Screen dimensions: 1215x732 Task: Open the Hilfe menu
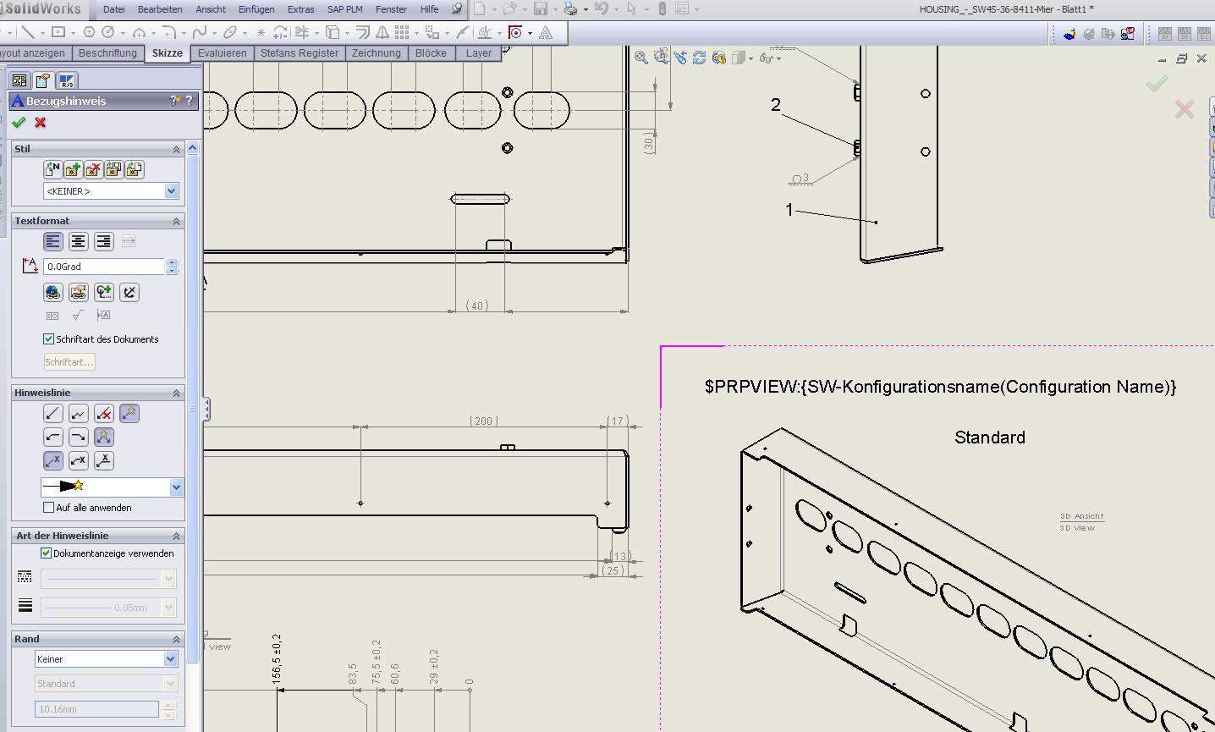(429, 9)
